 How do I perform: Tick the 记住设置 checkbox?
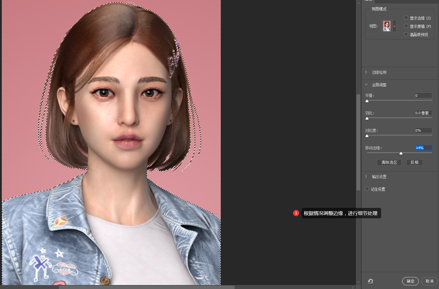tap(367, 189)
